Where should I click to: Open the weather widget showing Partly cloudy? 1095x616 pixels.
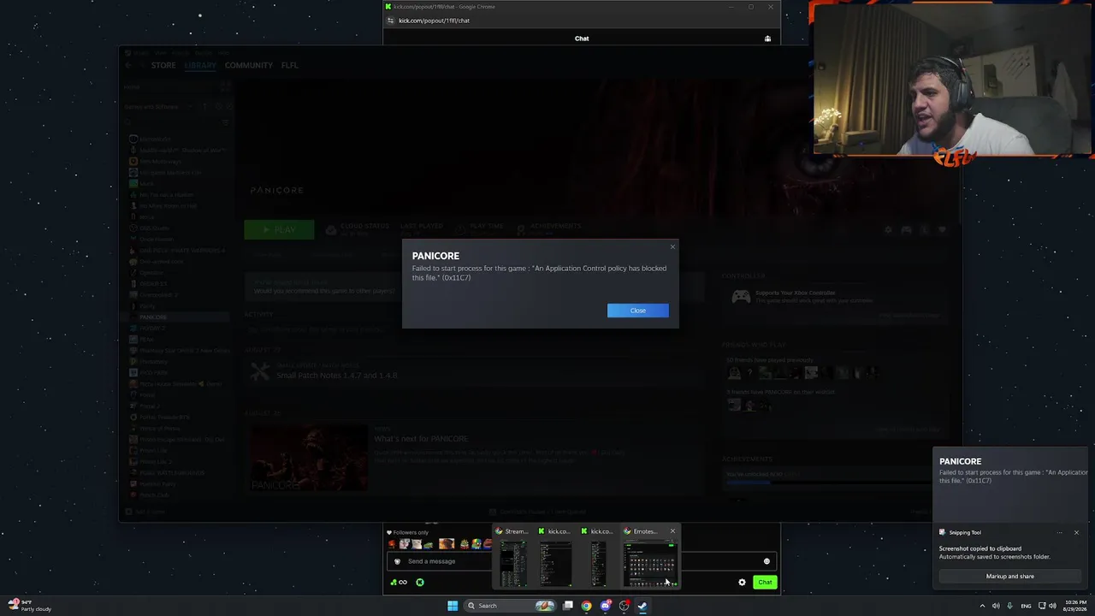pos(31,606)
